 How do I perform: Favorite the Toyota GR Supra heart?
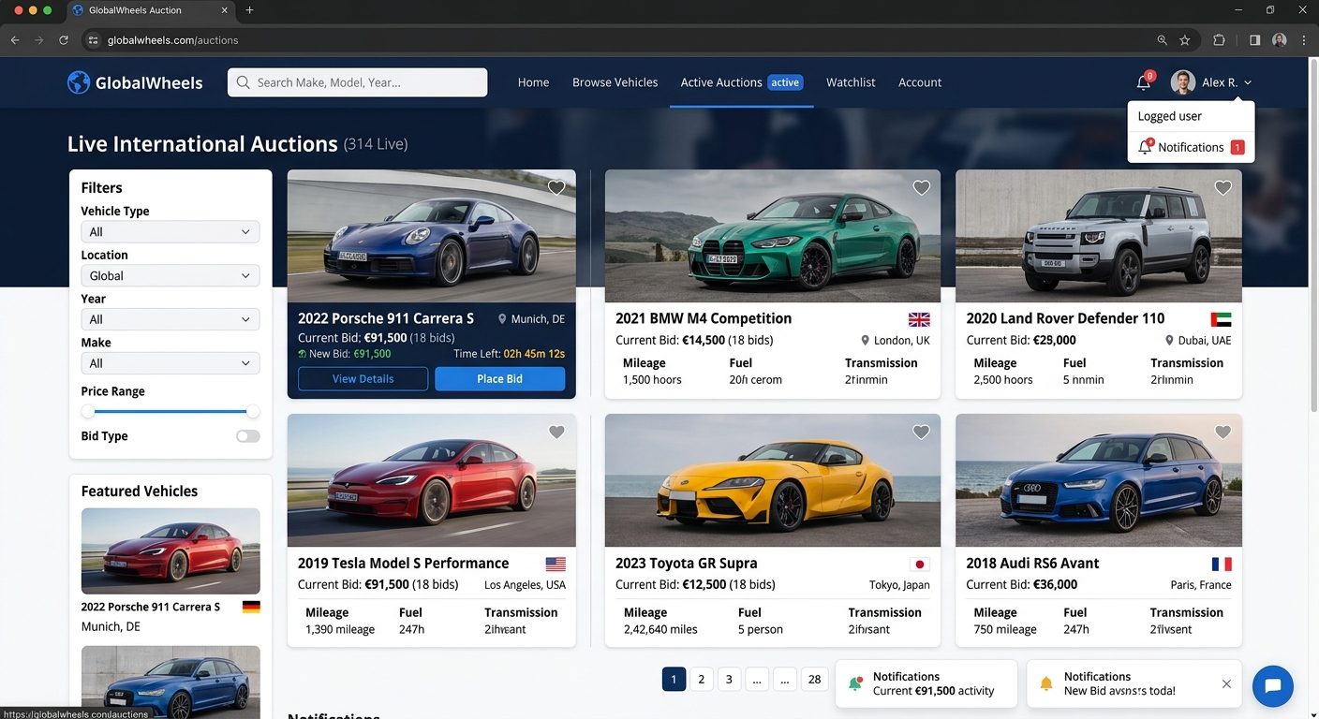(922, 432)
